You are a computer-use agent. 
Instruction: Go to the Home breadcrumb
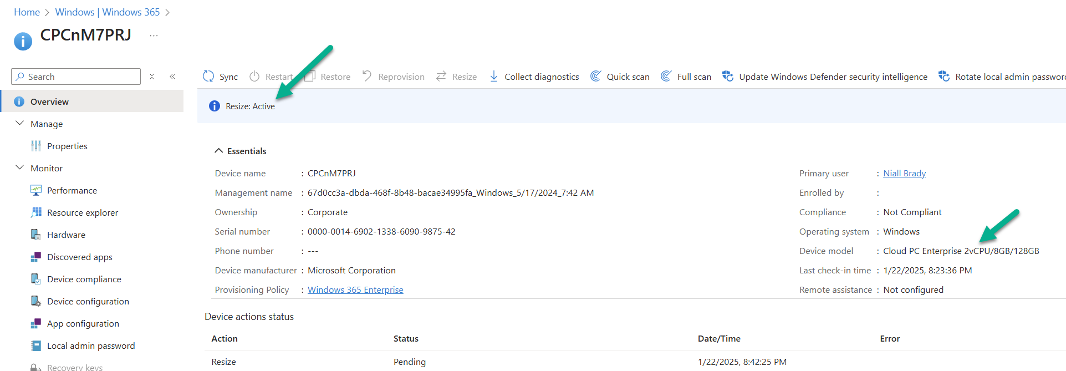pyautogui.click(x=27, y=12)
